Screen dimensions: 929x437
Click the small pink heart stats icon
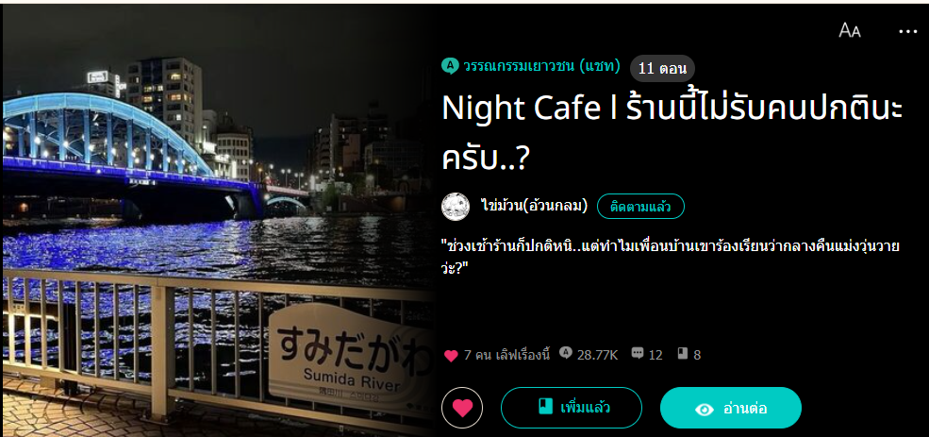pos(451,356)
